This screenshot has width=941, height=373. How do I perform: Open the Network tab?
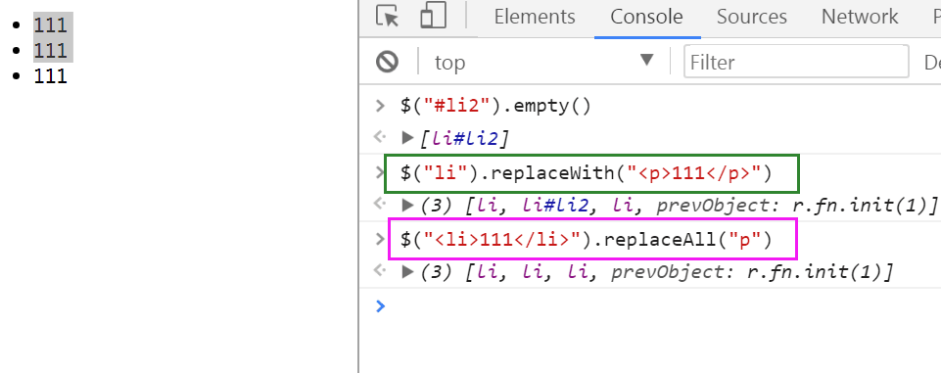860,17
